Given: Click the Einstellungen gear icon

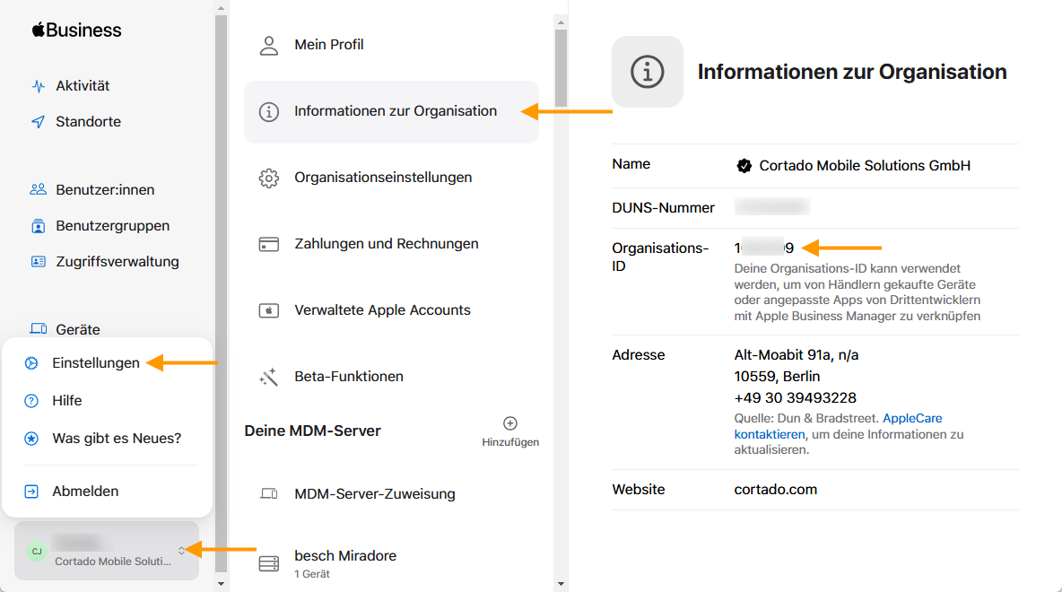Looking at the screenshot, I should click(x=31, y=363).
